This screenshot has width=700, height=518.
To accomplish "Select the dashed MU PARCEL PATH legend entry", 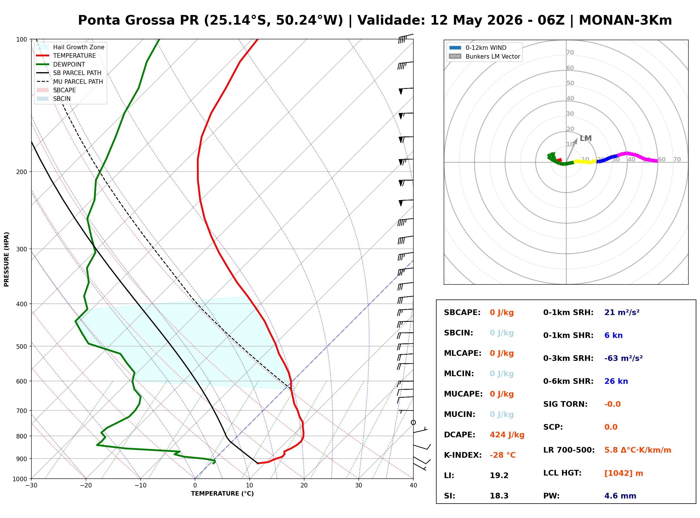I will pyautogui.click(x=70, y=82).
